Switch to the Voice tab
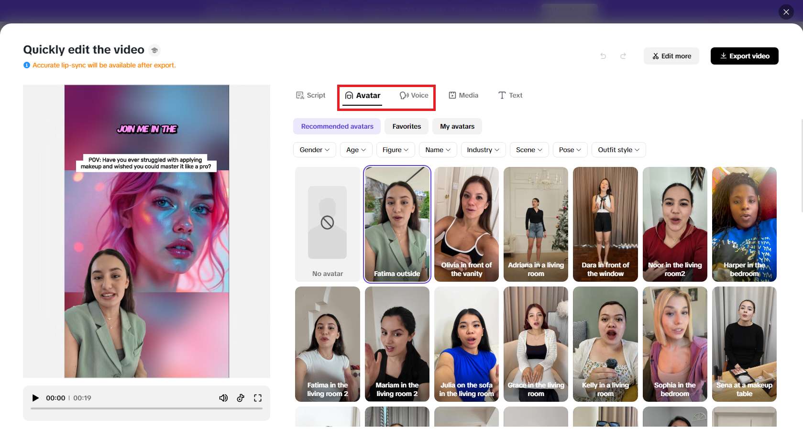Image resolution: width=803 pixels, height=430 pixels. point(414,95)
